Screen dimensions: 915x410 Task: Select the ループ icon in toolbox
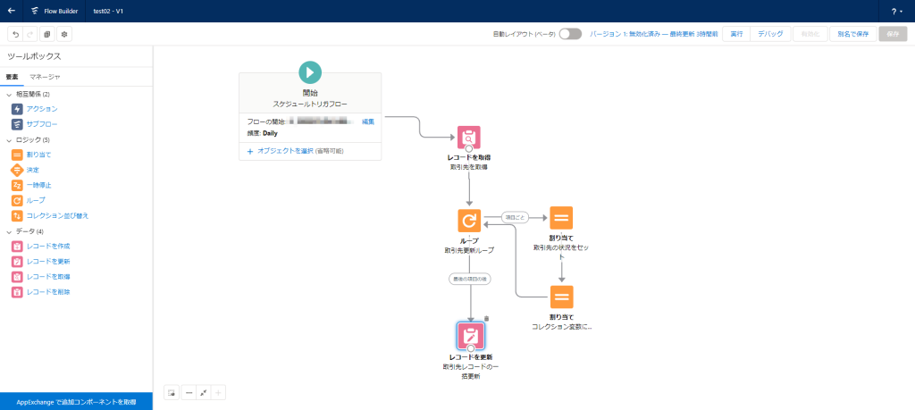pos(17,200)
